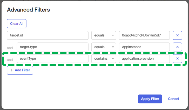Open the operator dropdown for target.id
The height and width of the screenshot is (110, 189).
click(104, 35)
